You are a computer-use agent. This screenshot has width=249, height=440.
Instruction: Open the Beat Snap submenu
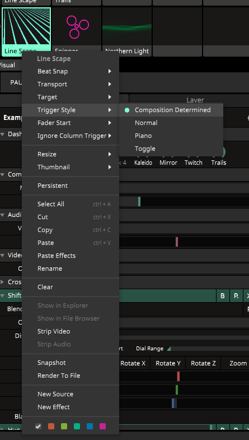(x=71, y=71)
